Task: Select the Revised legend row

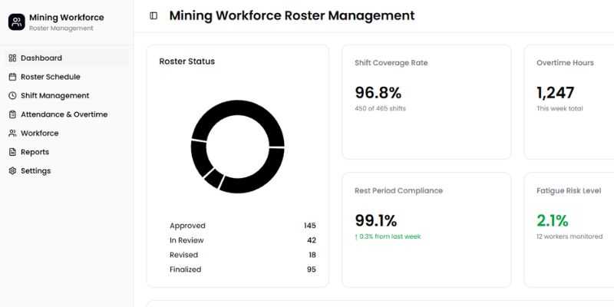Action: 243,255
